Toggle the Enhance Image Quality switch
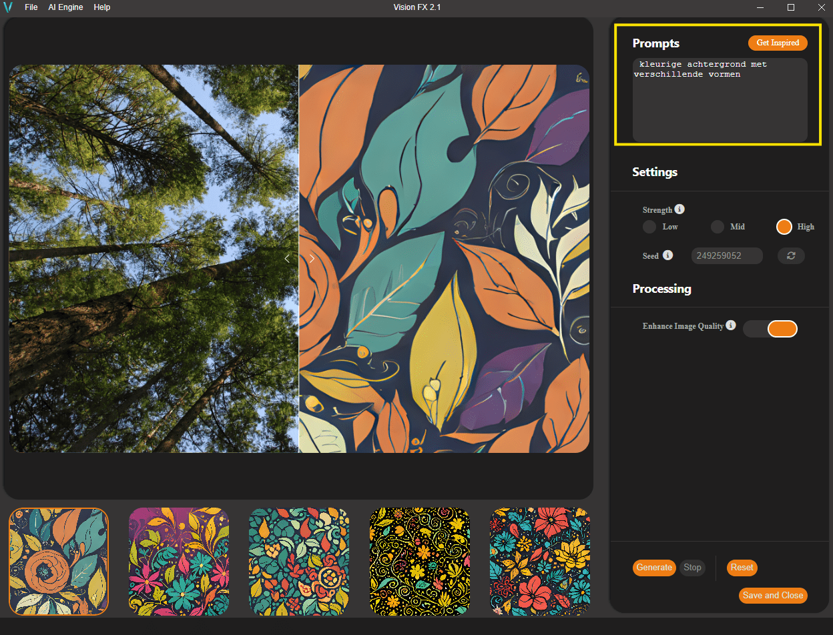 (770, 329)
